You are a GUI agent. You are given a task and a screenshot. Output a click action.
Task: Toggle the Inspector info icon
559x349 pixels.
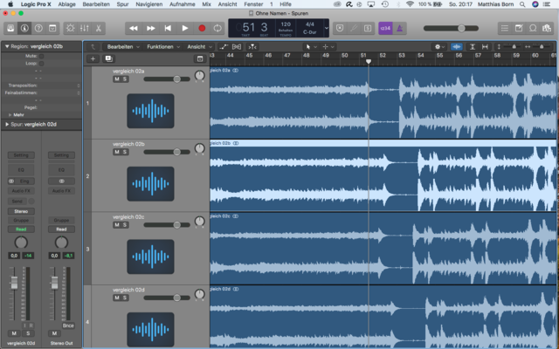24,29
